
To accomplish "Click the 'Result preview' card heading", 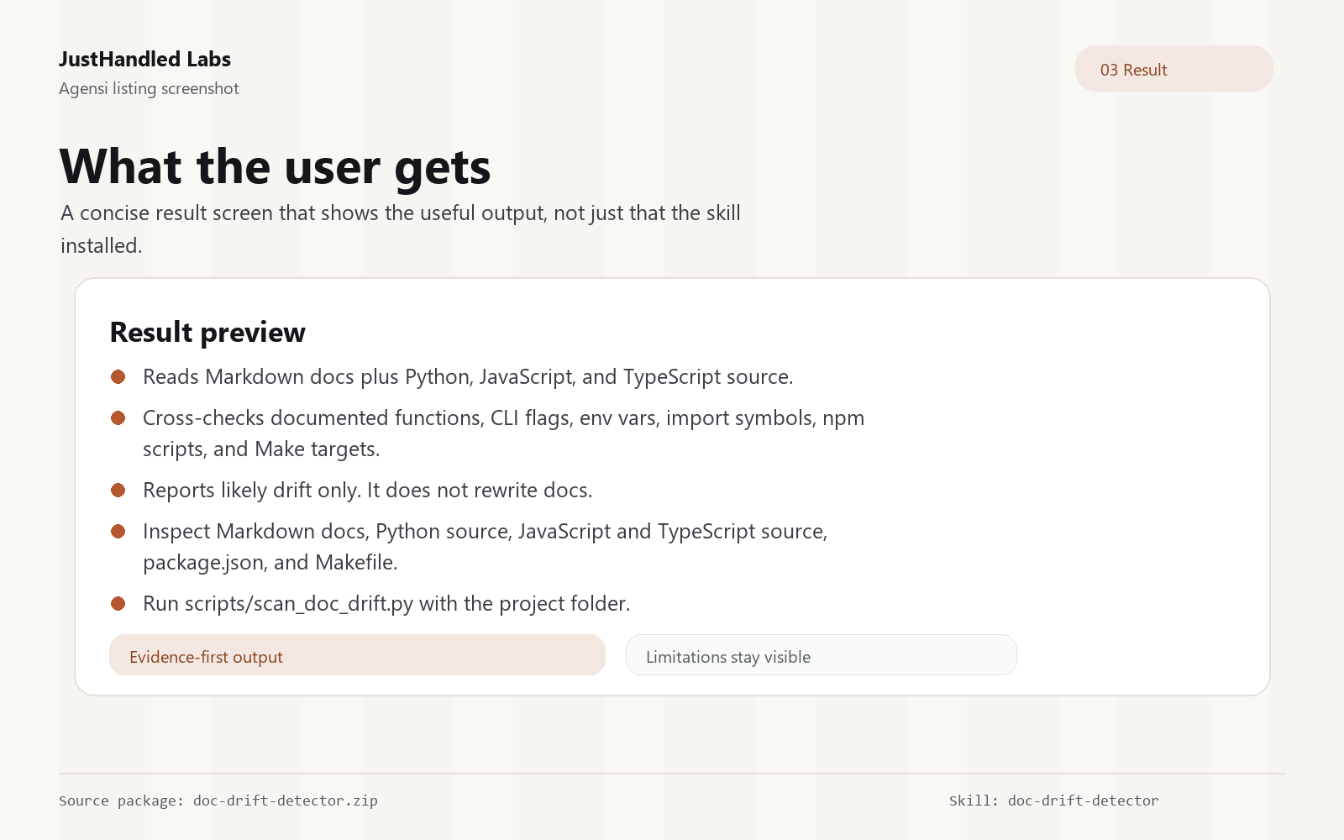I will [207, 332].
